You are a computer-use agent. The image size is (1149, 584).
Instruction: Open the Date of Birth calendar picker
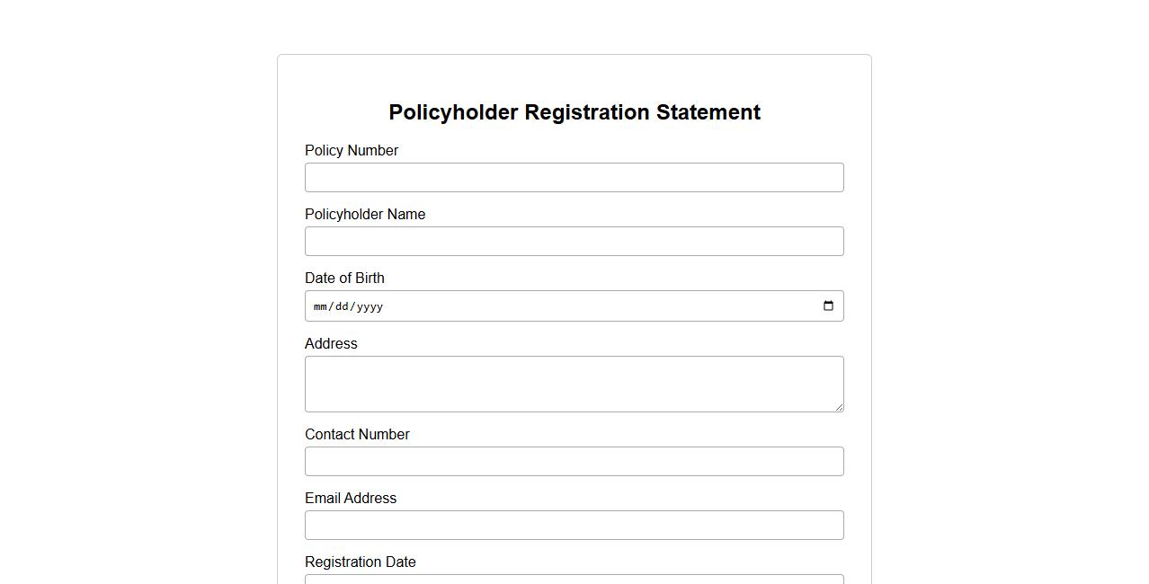pyautogui.click(x=828, y=306)
